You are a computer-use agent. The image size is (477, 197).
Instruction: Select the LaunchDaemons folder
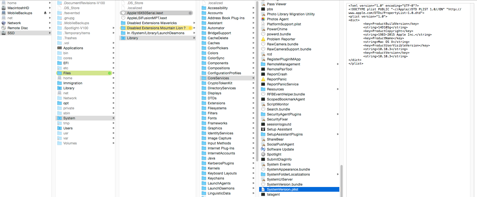[x=228, y=188]
